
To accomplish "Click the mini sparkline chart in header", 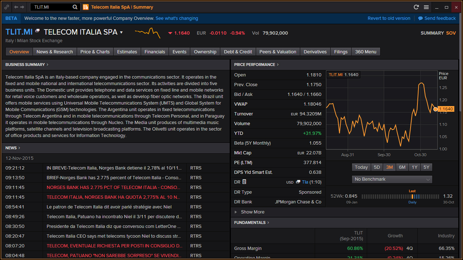I will pos(148,33).
